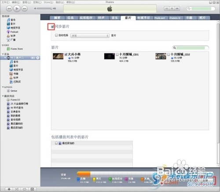
Task: Collapse the 设备 sidebar section
Action: 3,54
